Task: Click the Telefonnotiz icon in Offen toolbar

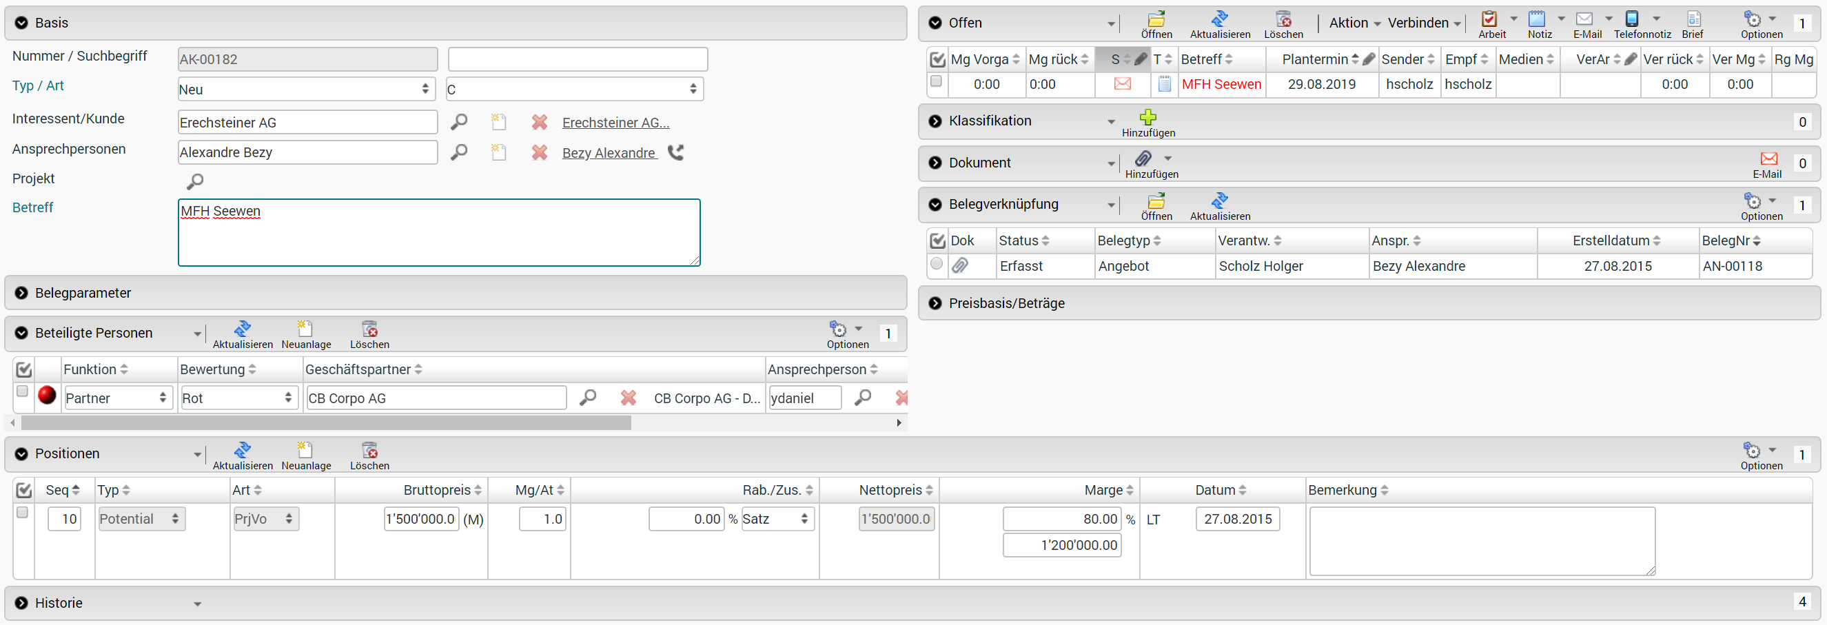Action: [x=1631, y=19]
